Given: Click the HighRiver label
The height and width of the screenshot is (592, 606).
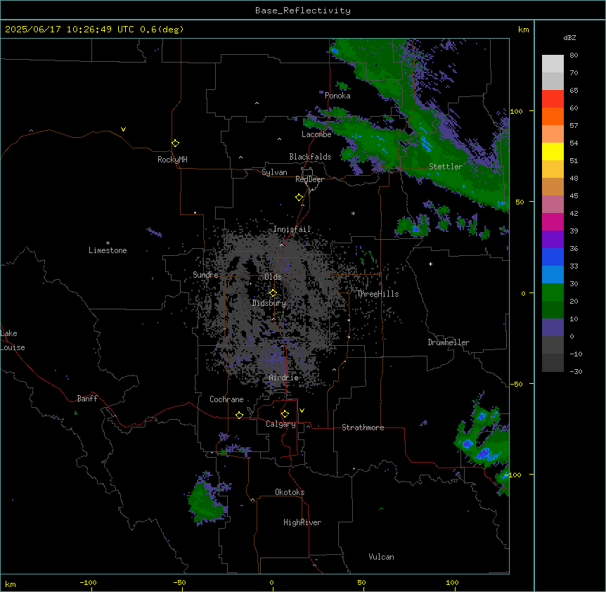Looking at the screenshot, I should point(302,522).
